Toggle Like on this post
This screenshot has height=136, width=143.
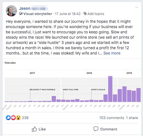point(39,129)
